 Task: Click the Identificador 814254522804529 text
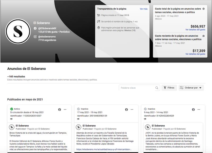coord(159,116)
